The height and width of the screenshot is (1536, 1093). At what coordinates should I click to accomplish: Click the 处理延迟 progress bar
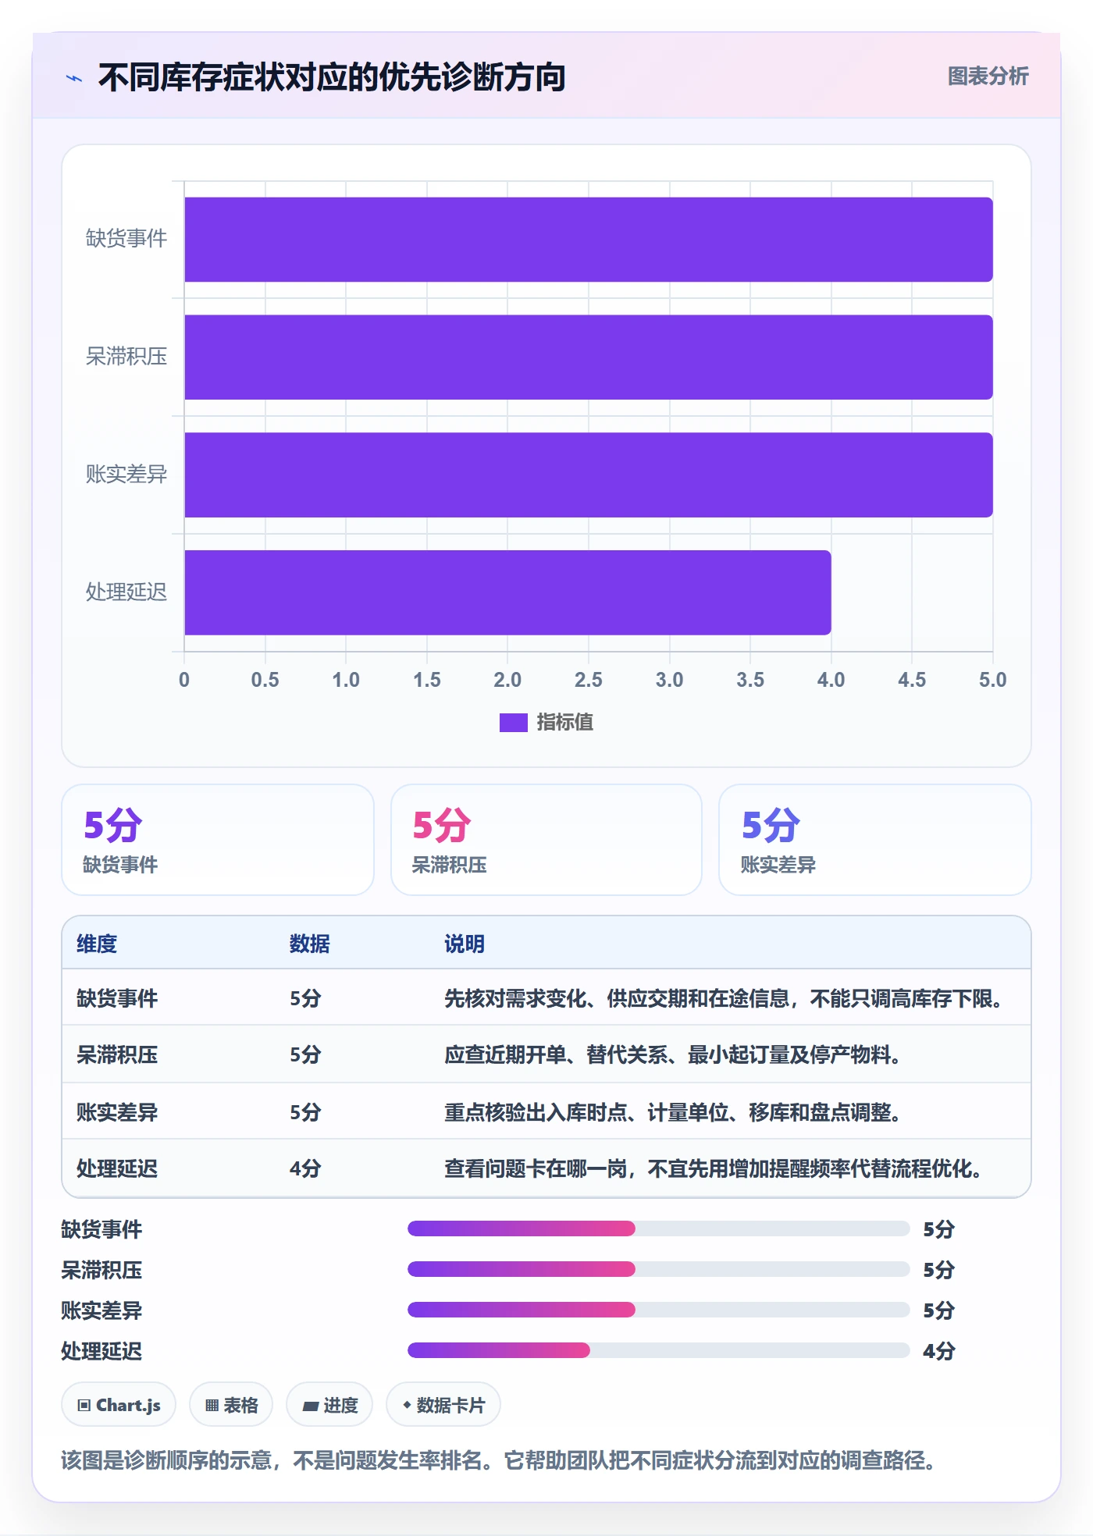[x=659, y=1351]
